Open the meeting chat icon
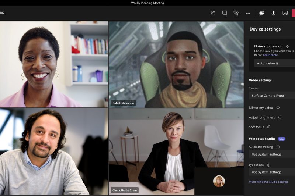 pos(225,13)
